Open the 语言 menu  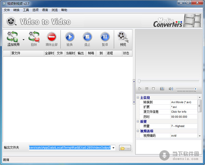pyautogui.click(x=45, y=10)
